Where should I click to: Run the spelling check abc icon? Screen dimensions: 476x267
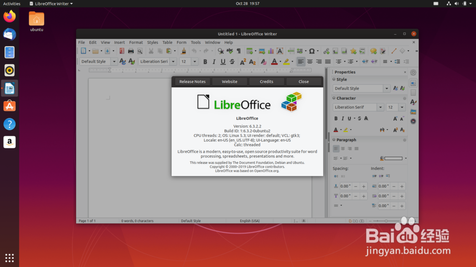click(x=230, y=51)
